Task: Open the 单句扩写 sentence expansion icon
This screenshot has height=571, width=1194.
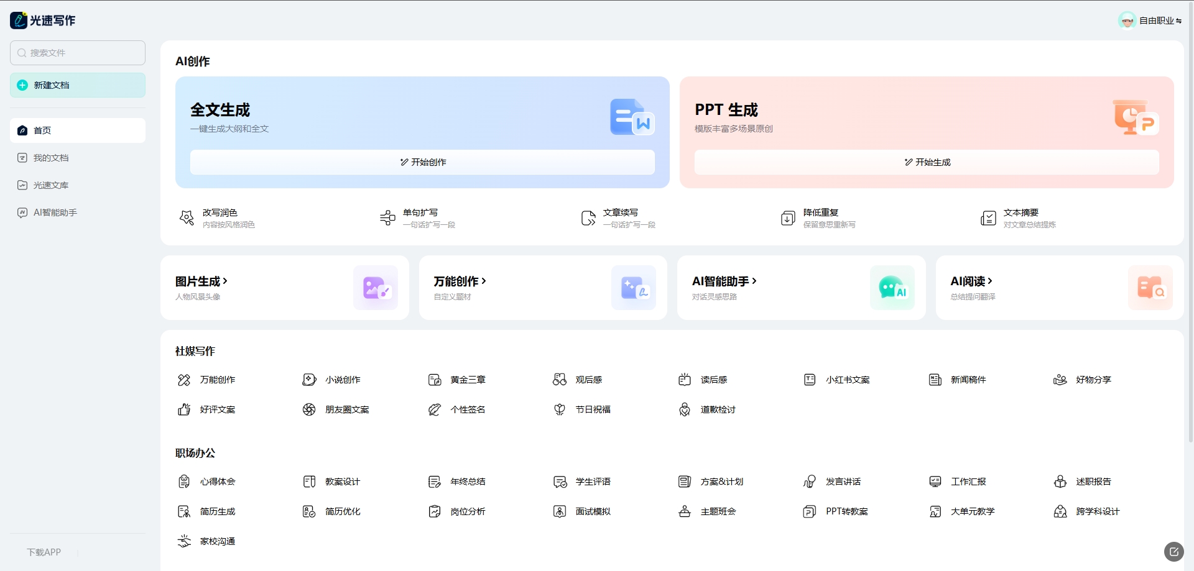Action: point(387,218)
